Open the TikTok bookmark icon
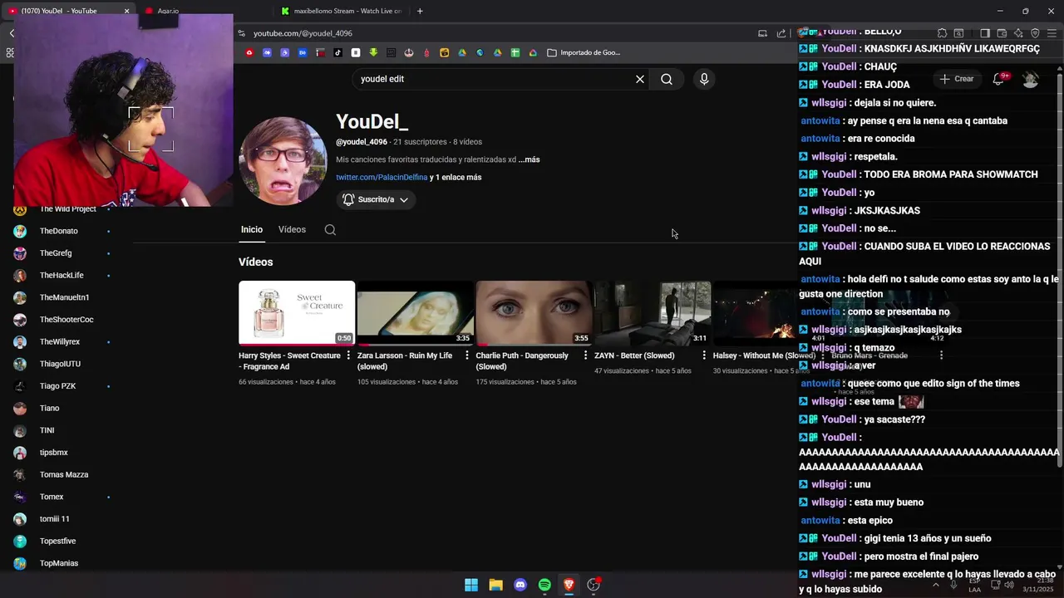 (337, 52)
